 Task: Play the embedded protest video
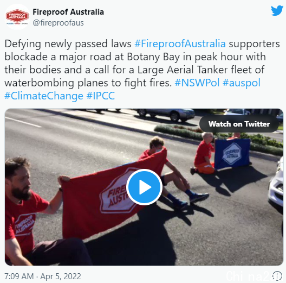click(144, 187)
